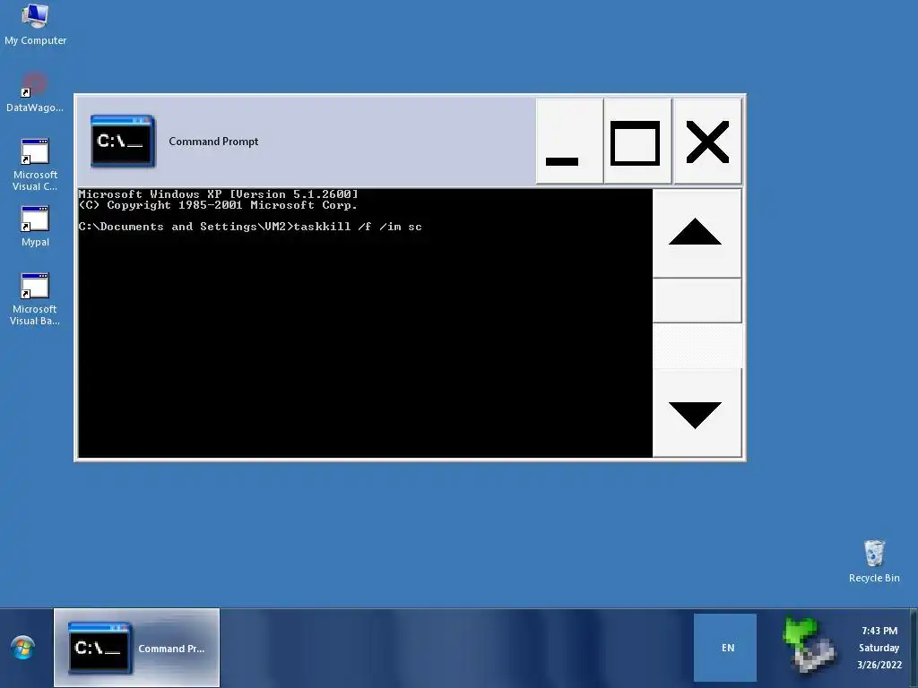
Task: Select the Mypal desktop shortcut
Action: (x=35, y=227)
